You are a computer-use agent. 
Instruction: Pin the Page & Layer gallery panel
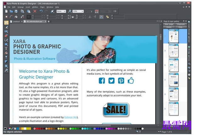pos(183,21)
